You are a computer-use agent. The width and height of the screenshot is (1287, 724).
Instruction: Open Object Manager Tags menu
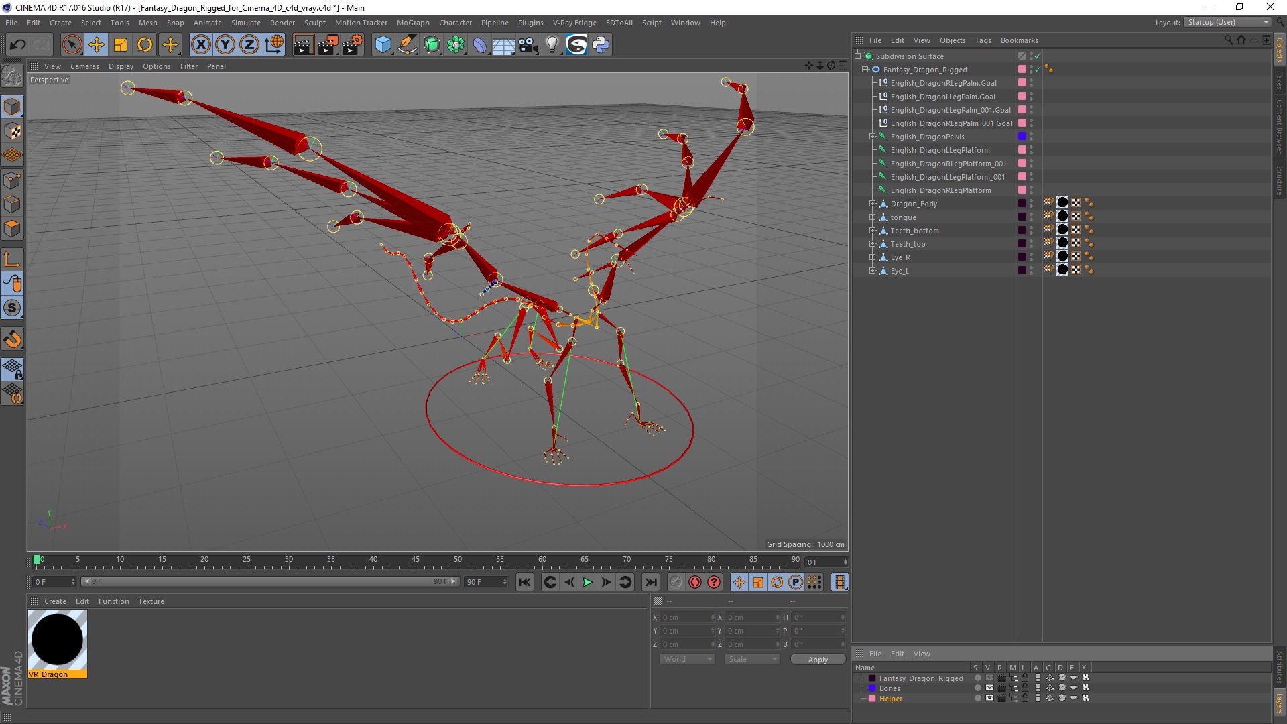pos(983,40)
